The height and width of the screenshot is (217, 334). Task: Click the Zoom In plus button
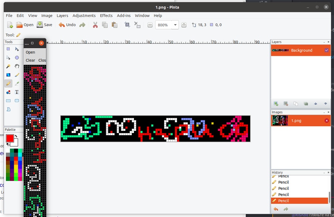pos(184,25)
